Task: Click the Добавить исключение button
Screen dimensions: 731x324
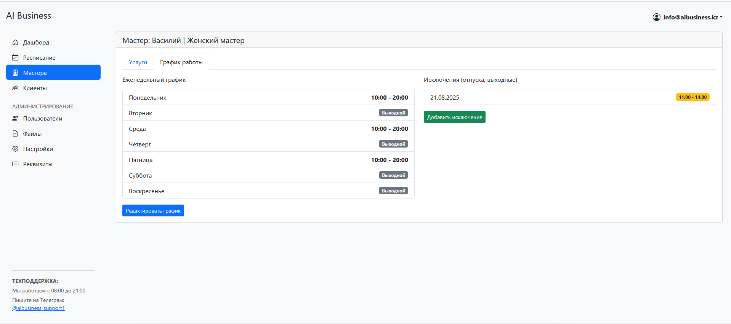Action: click(x=454, y=117)
